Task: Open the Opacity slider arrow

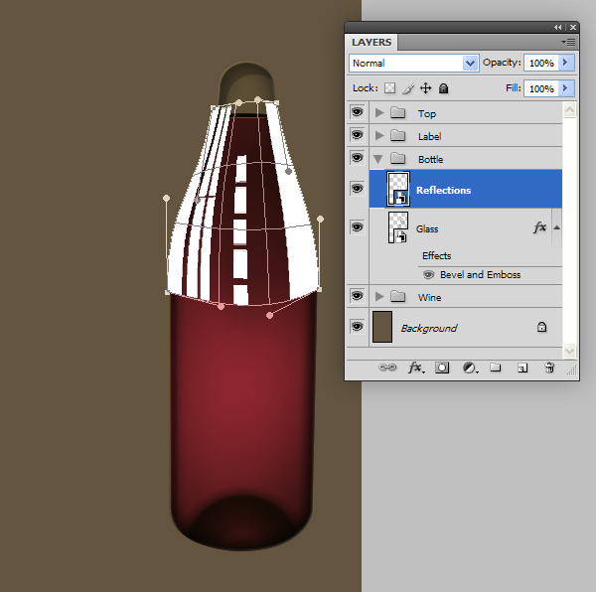Action: [566, 63]
